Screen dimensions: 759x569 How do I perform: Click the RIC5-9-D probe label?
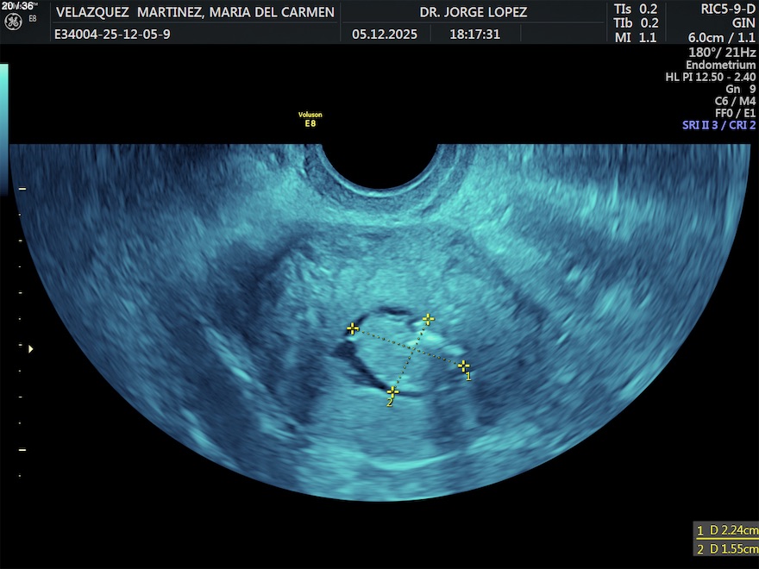tap(723, 9)
